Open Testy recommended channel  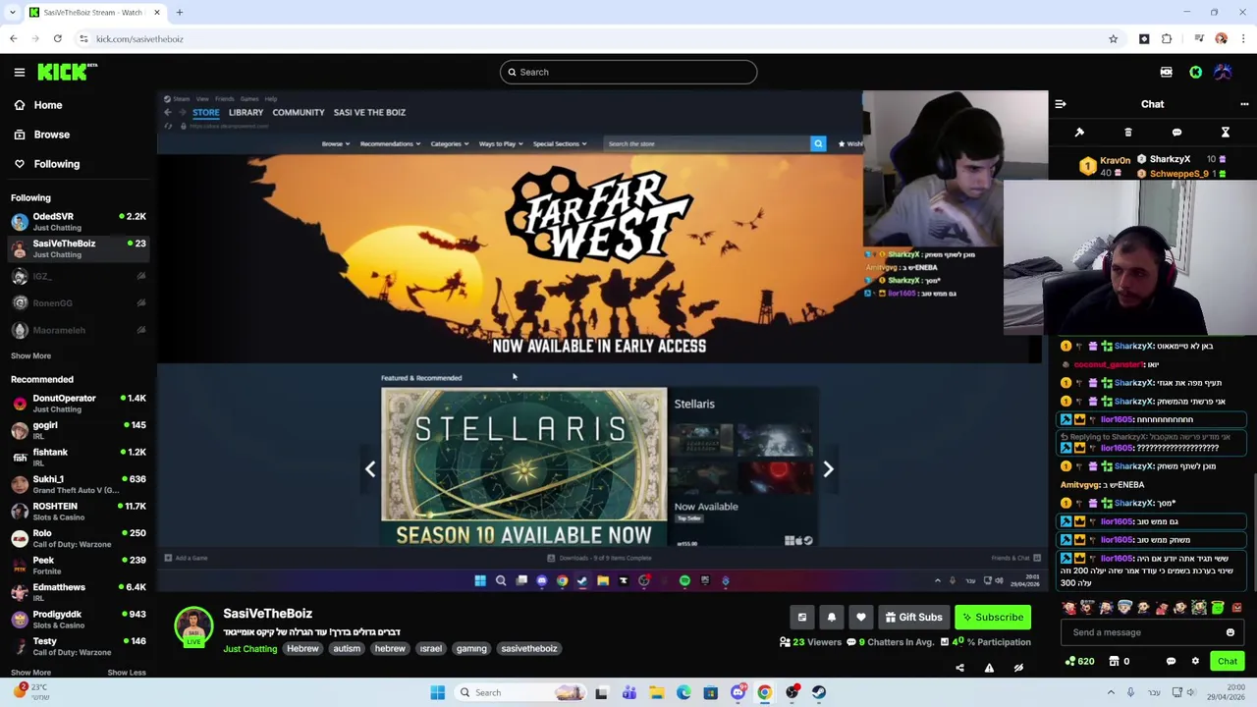pyautogui.click(x=79, y=646)
